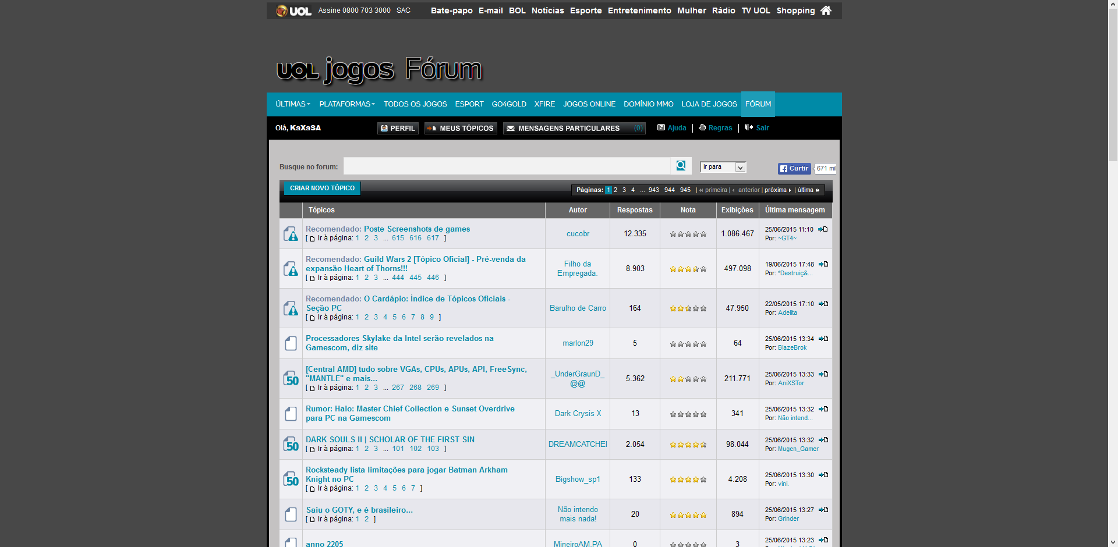Open the FÓRUM tab
The height and width of the screenshot is (547, 1118).
tap(758, 104)
